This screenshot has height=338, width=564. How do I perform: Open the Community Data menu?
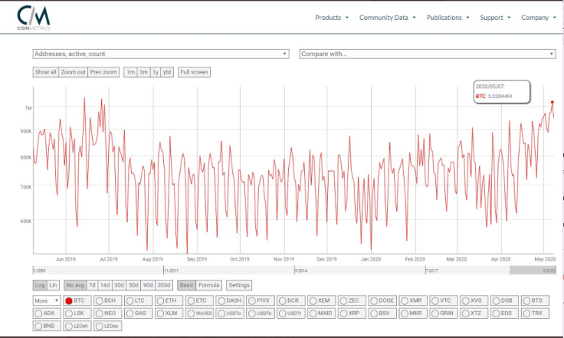(x=388, y=18)
